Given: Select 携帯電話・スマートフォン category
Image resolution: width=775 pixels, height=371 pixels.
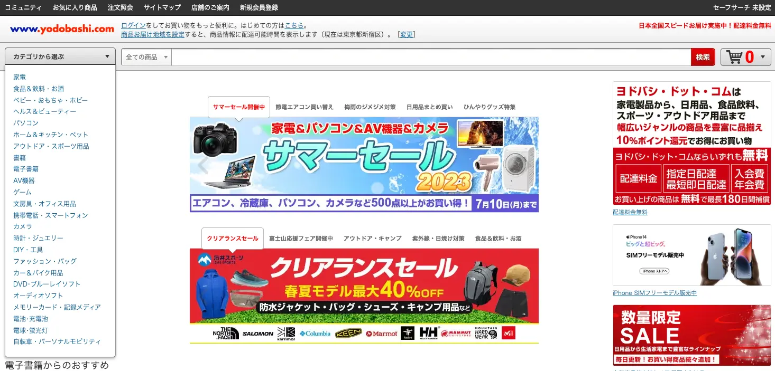Looking at the screenshot, I should click(x=51, y=215).
